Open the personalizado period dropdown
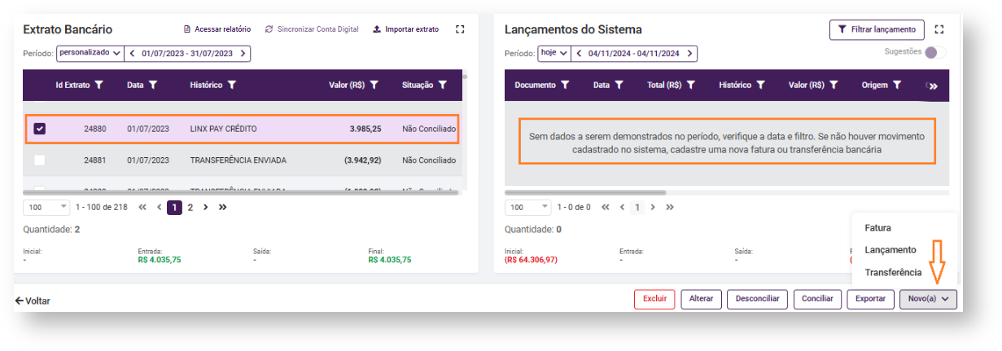This screenshot has height=351, width=1002. [x=89, y=54]
